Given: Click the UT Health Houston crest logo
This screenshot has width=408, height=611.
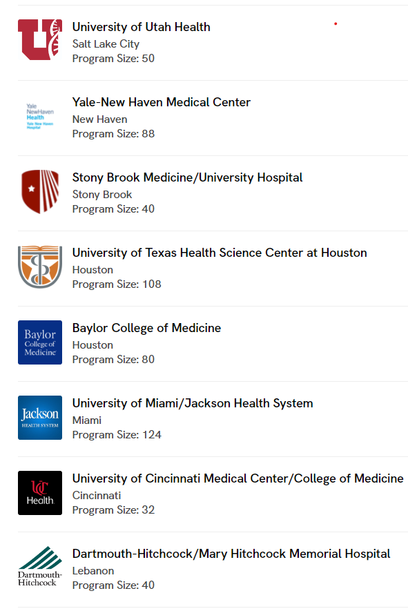Looking at the screenshot, I should [x=40, y=267].
